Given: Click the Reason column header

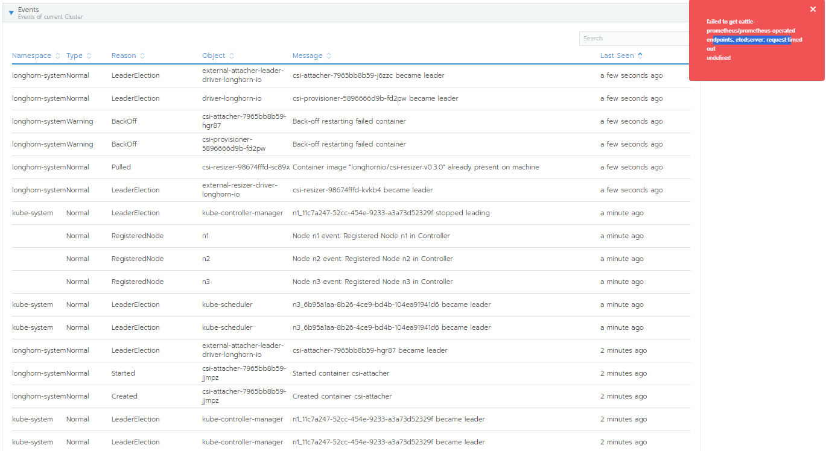Looking at the screenshot, I should (x=124, y=55).
